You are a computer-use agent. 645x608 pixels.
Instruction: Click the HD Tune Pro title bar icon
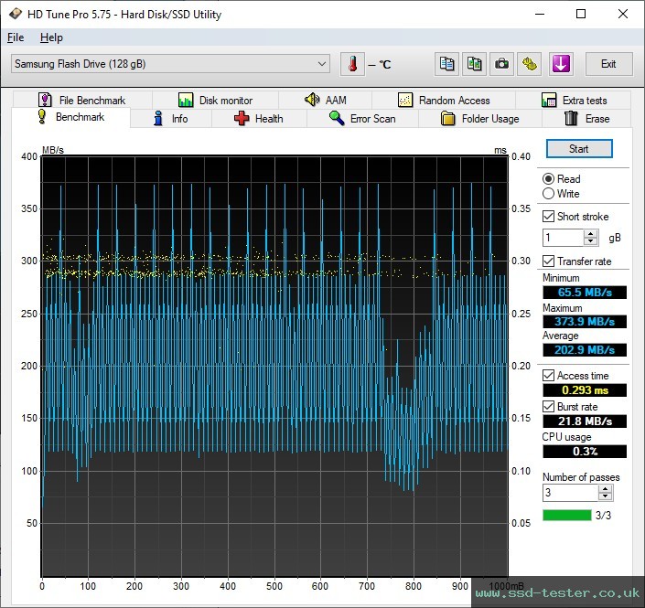(16, 14)
